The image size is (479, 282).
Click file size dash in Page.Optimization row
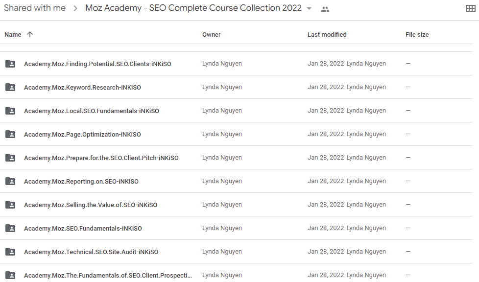point(408,134)
